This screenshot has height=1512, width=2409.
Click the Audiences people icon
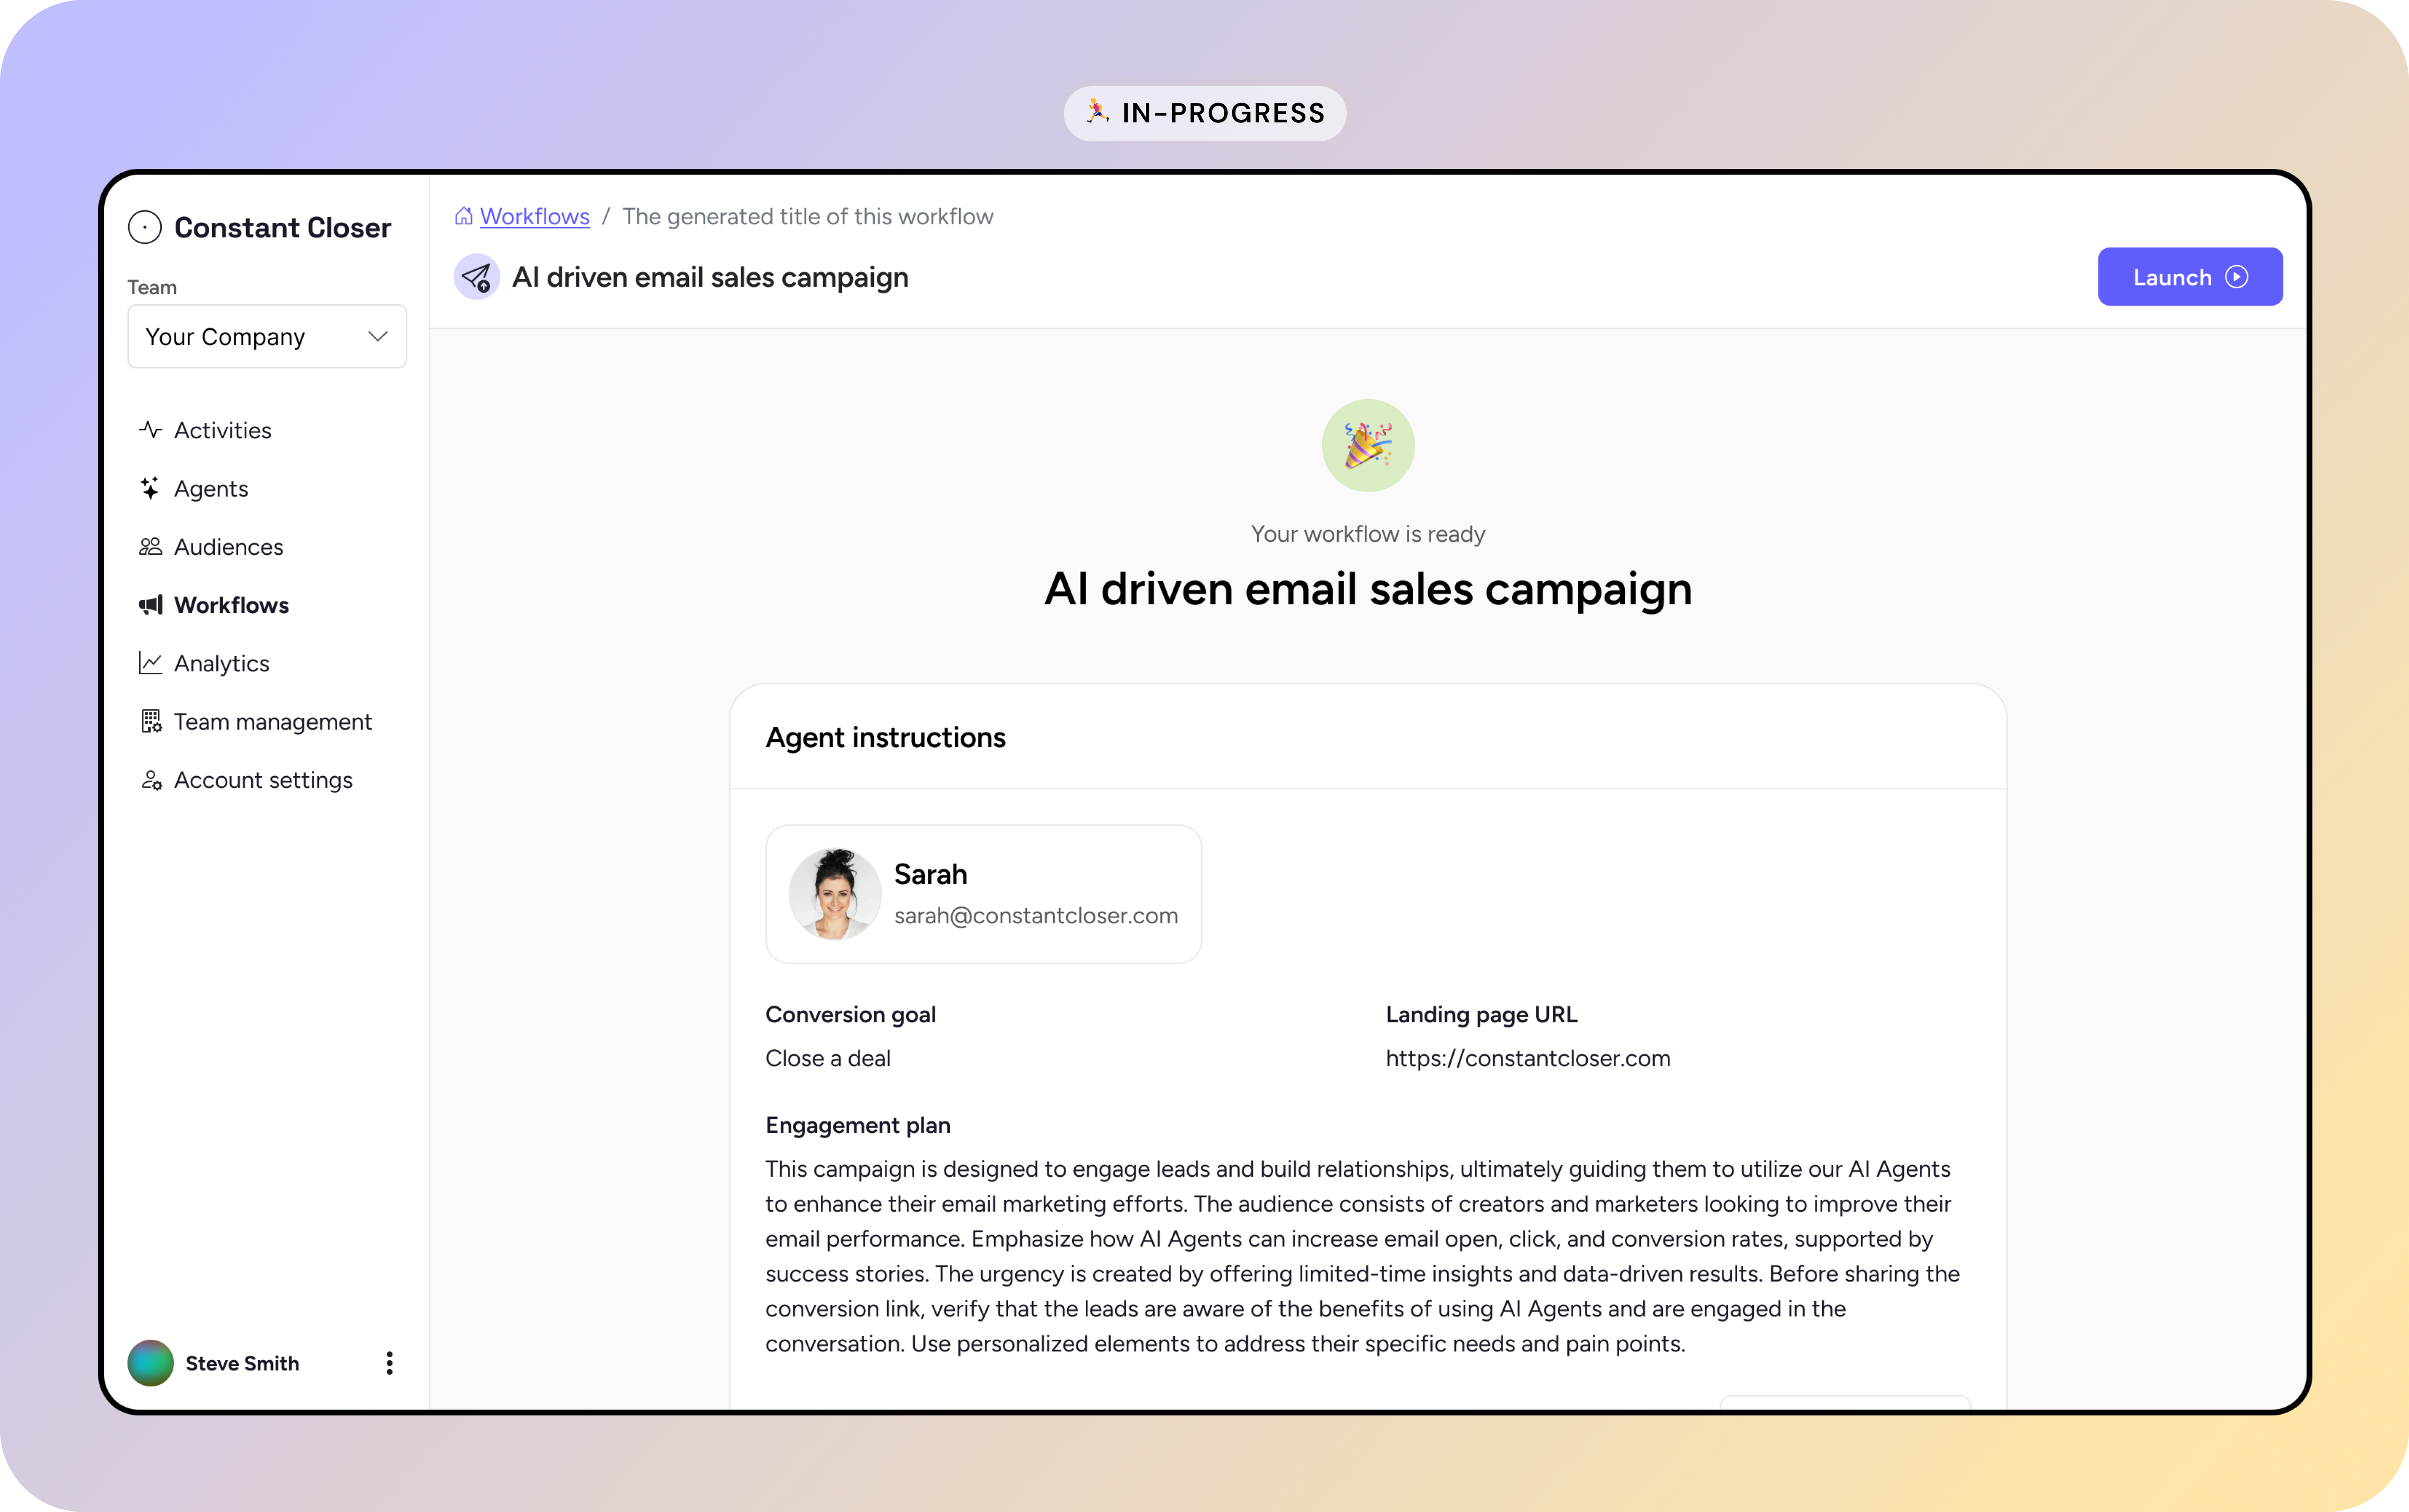click(x=151, y=547)
